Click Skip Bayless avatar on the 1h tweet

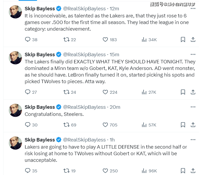(15, 143)
